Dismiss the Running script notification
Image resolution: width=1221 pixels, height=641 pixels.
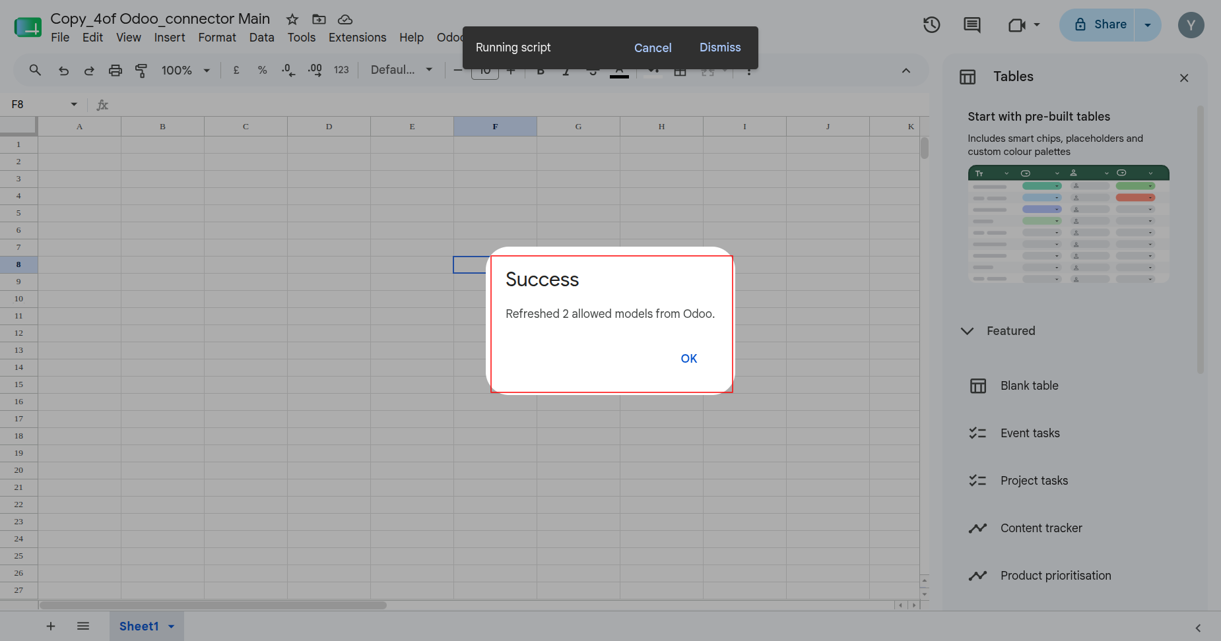click(x=720, y=47)
